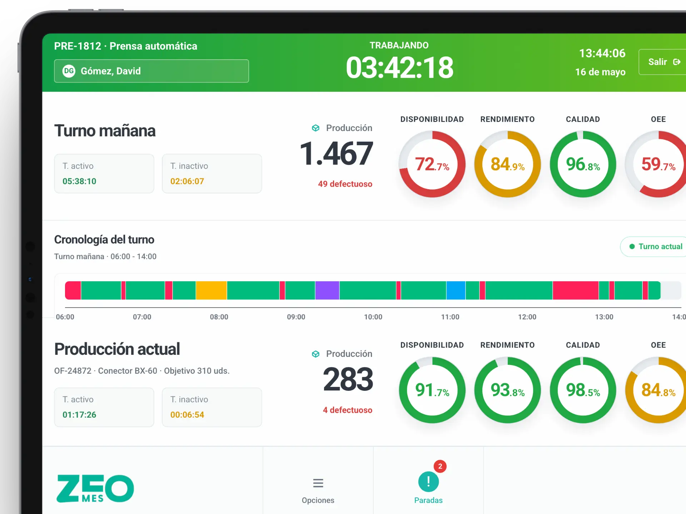This screenshot has width=686, height=514.
Task: Click the production count 1.467
Action: [x=336, y=154]
